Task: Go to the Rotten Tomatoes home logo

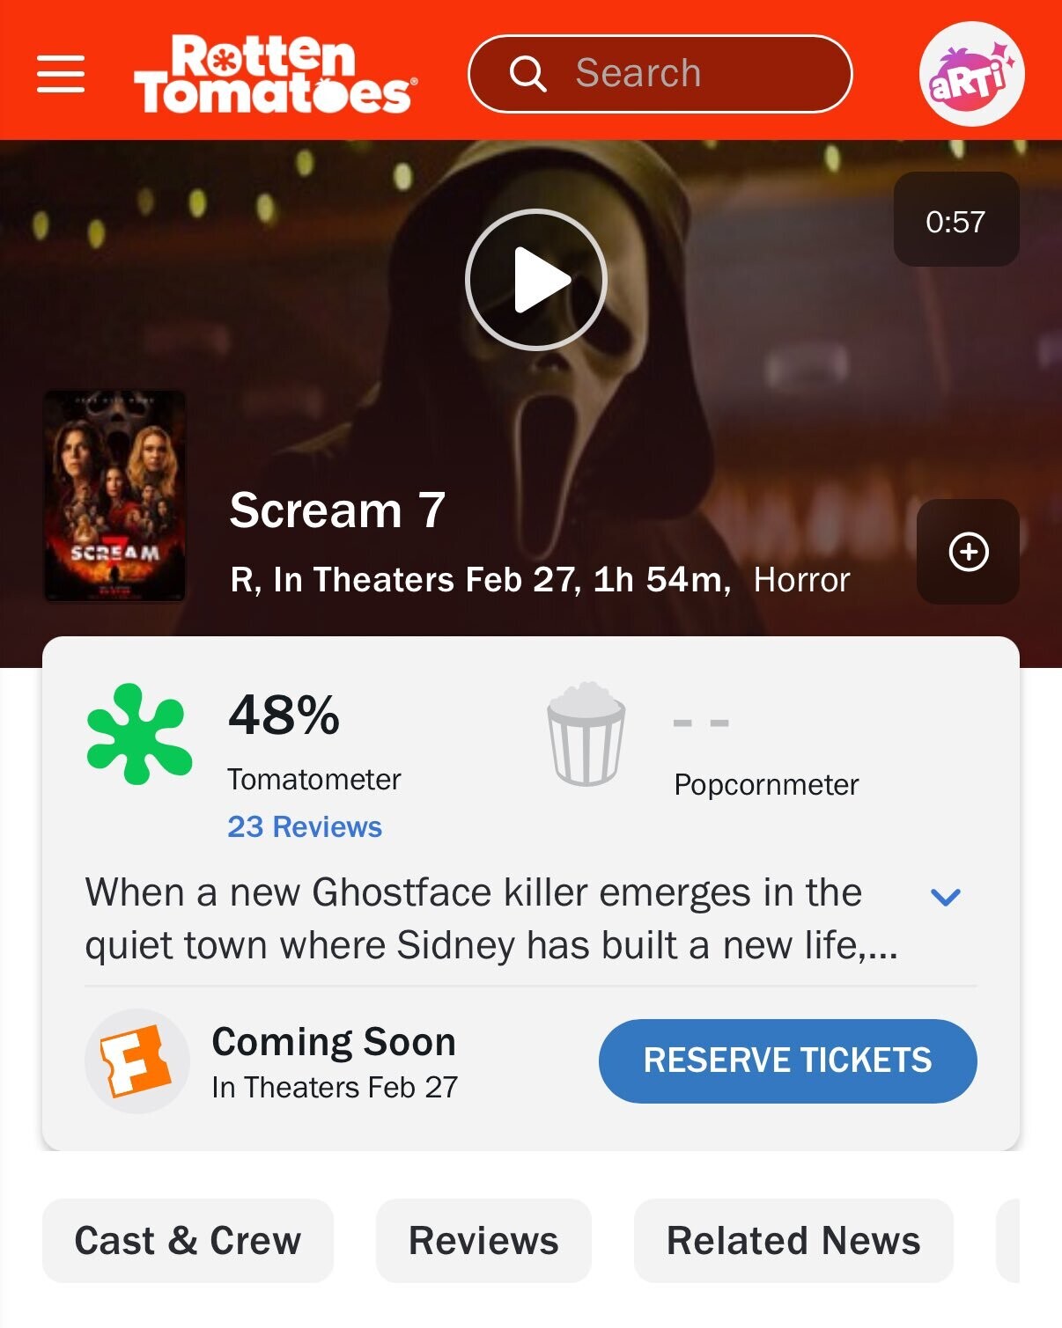Action: point(276,74)
